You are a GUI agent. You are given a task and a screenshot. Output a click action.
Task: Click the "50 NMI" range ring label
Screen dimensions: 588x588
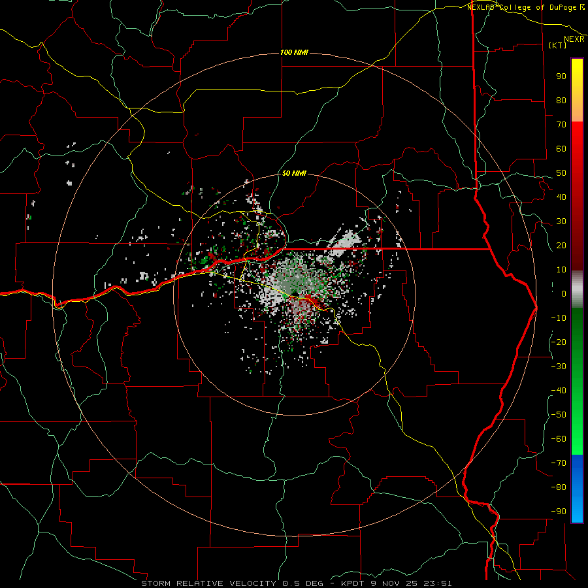294,173
